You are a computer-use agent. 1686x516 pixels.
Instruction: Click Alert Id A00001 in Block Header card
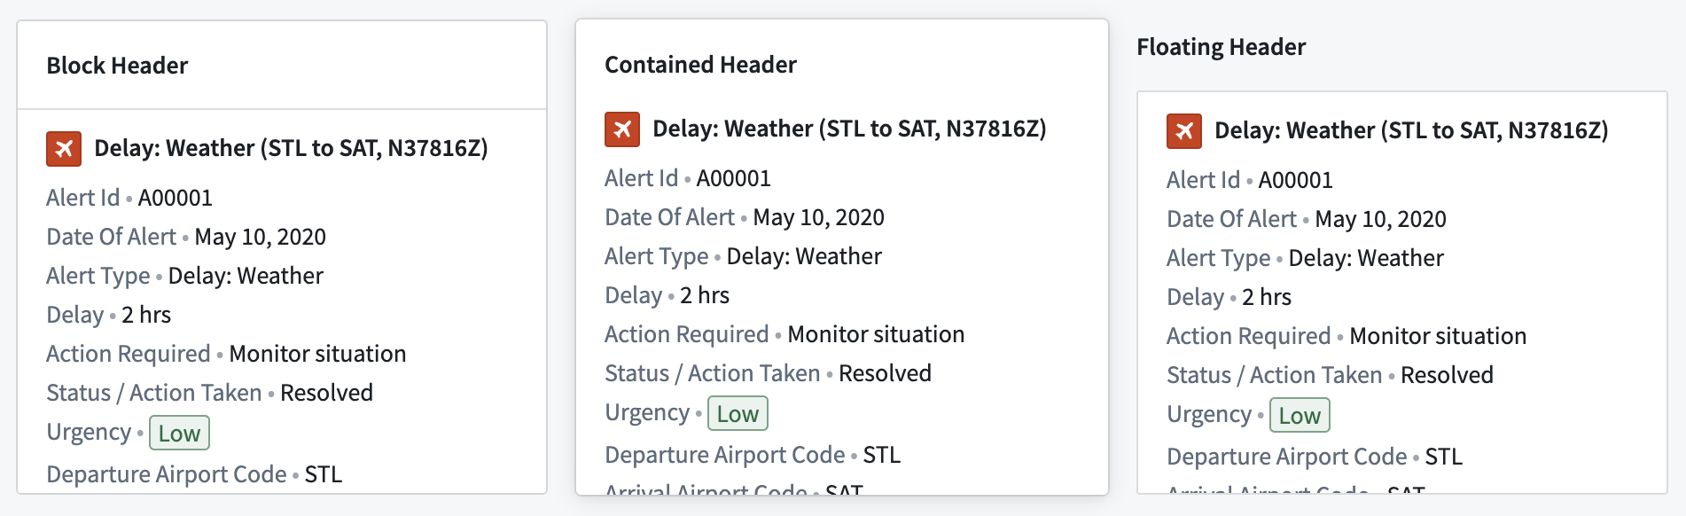[x=175, y=198]
